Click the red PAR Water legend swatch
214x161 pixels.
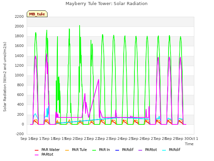click(x=37, y=150)
